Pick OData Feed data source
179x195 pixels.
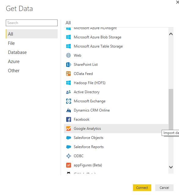(x=116, y=74)
